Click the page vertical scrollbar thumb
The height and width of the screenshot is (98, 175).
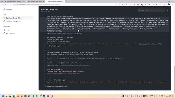pos(174,79)
